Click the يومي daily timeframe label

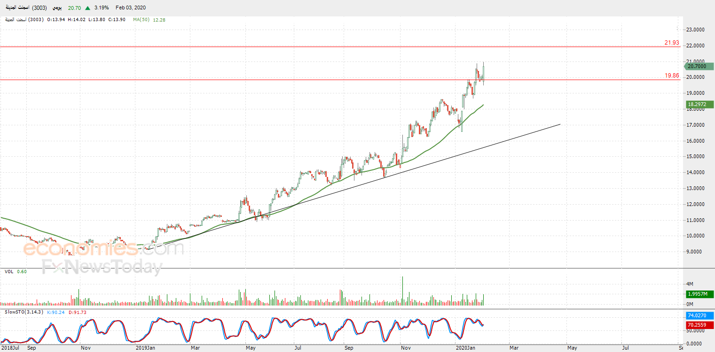tap(57, 8)
